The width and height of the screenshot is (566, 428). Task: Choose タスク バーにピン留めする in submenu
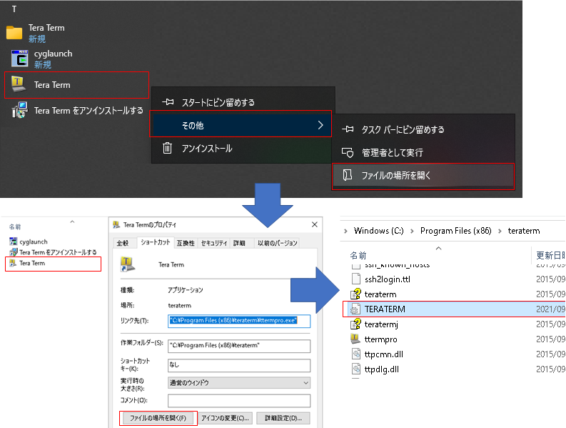pyautogui.click(x=403, y=129)
